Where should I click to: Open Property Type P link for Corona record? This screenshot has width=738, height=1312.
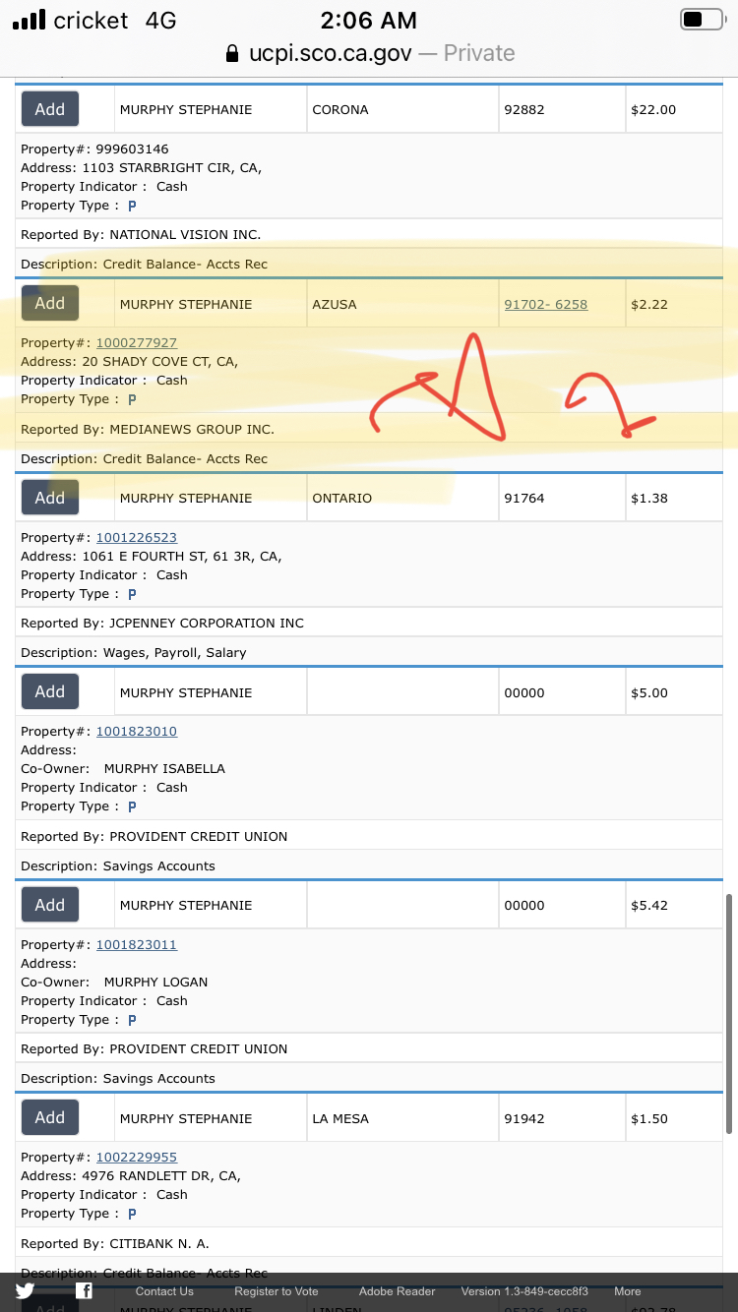(132, 206)
